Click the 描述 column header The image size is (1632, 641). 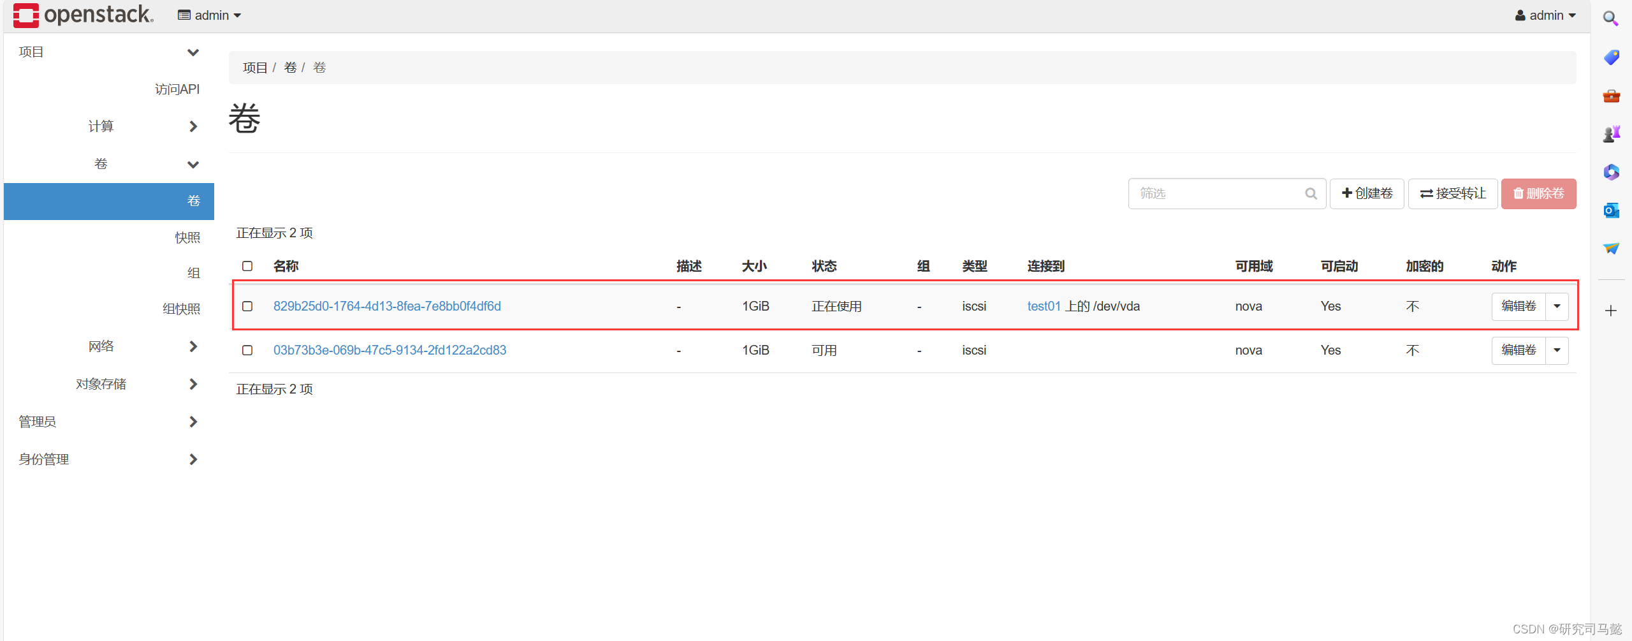[x=689, y=266]
